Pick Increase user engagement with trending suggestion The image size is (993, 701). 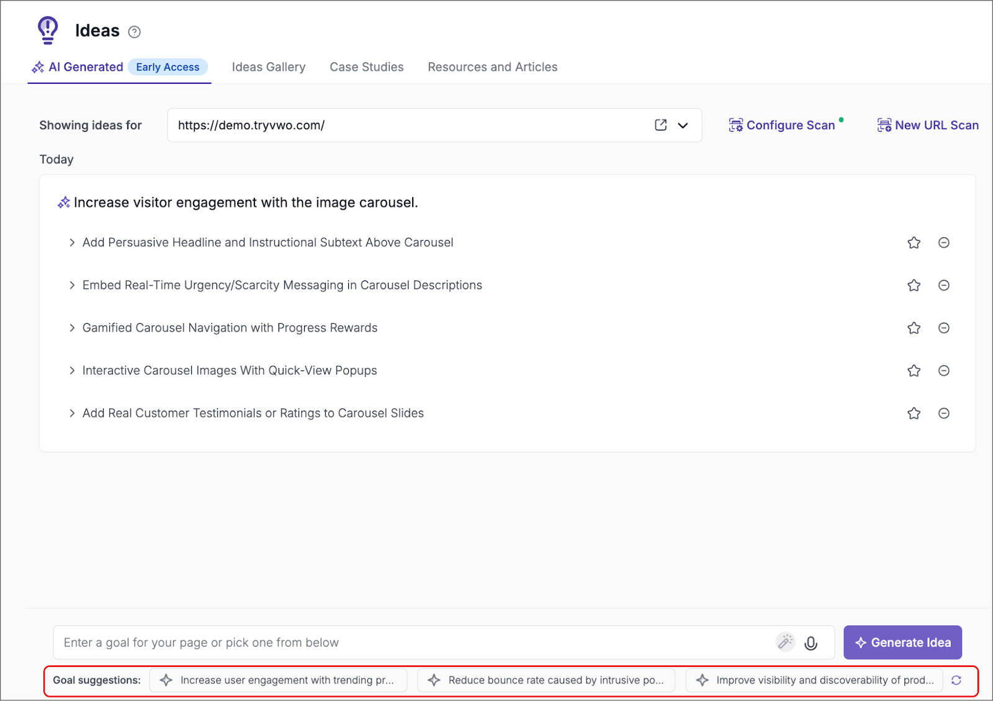point(278,680)
